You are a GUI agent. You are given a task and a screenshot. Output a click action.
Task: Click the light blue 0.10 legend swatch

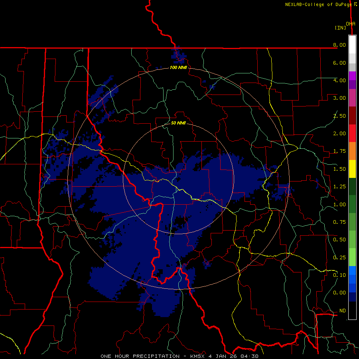click(352, 270)
